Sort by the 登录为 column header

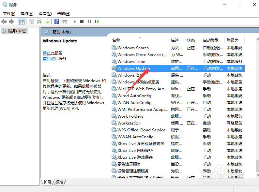coord(235,40)
